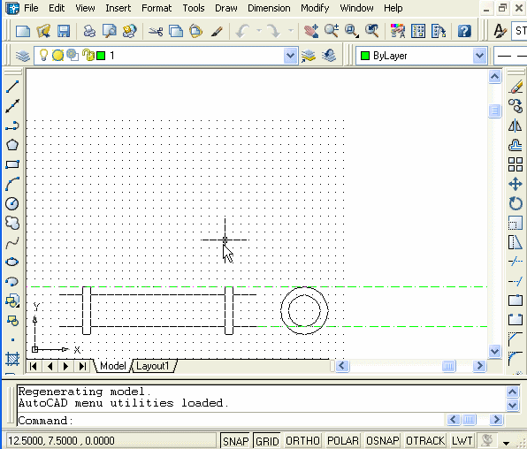527x449 pixels.
Task: Toggle OSNAP in the status bar
Action: 383,441
